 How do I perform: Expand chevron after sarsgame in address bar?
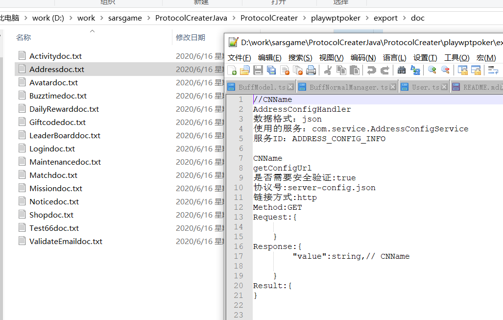tap(148, 18)
